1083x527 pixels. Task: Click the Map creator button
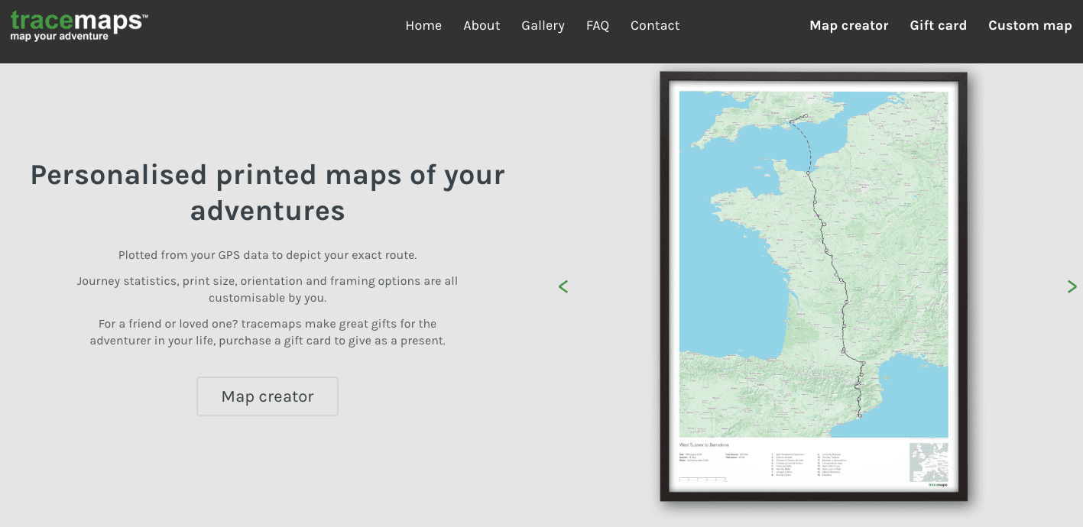[267, 396]
